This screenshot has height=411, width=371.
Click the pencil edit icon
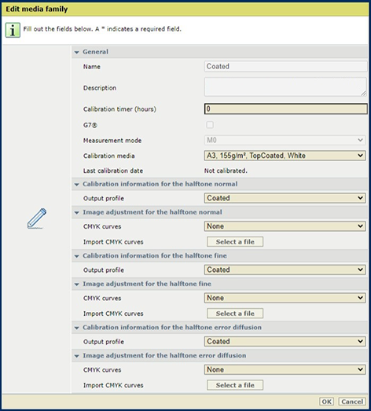tap(37, 218)
